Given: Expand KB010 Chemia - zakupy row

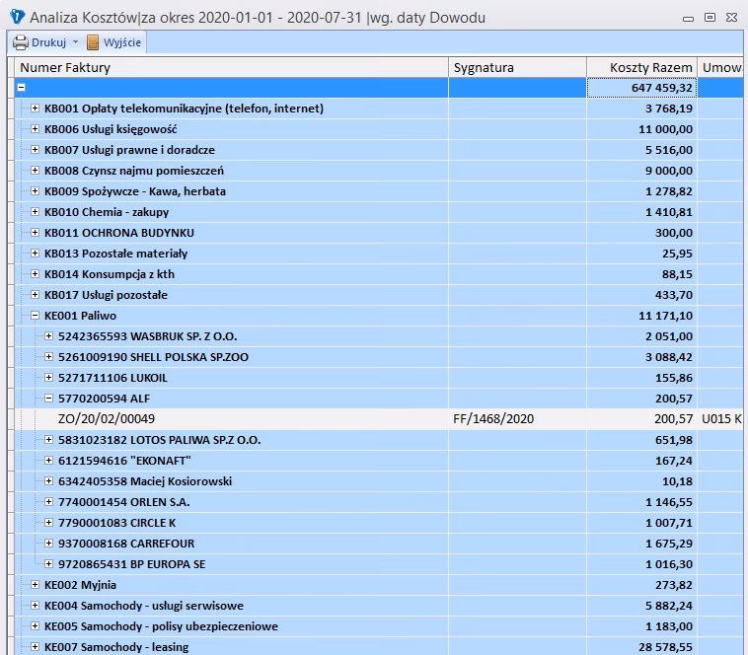Looking at the screenshot, I should [x=35, y=212].
